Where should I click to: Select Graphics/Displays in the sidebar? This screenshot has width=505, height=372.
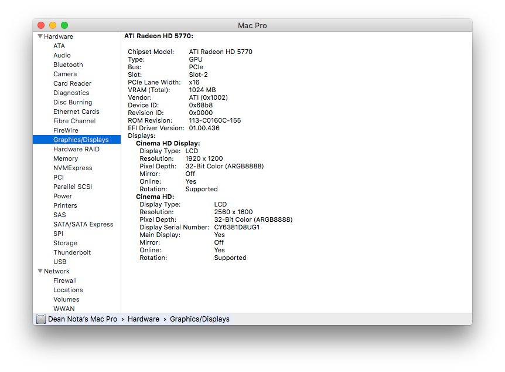click(81, 140)
